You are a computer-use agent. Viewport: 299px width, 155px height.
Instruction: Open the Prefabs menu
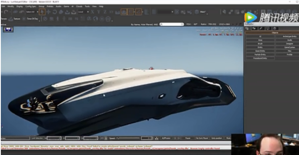[50, 6]
